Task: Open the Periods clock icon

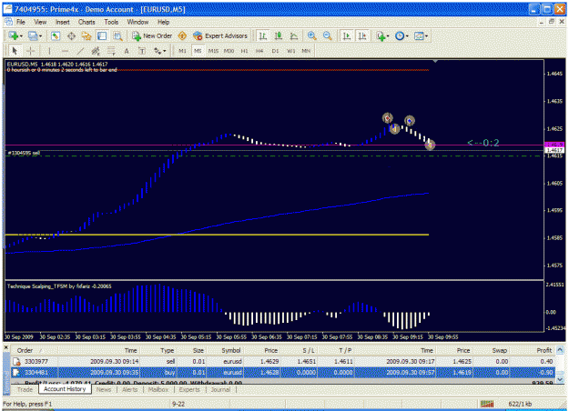Action: [400, 35]
